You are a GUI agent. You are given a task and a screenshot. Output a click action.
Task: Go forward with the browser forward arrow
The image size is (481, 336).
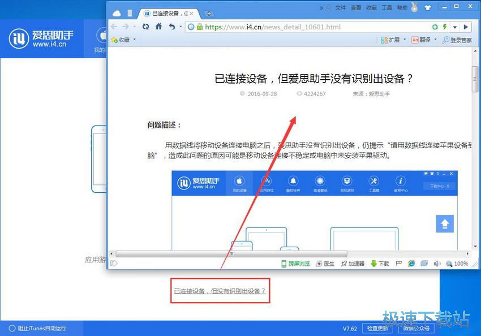coord(126,27)
